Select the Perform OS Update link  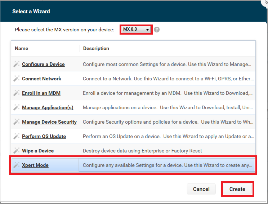[x=44, y=136]
